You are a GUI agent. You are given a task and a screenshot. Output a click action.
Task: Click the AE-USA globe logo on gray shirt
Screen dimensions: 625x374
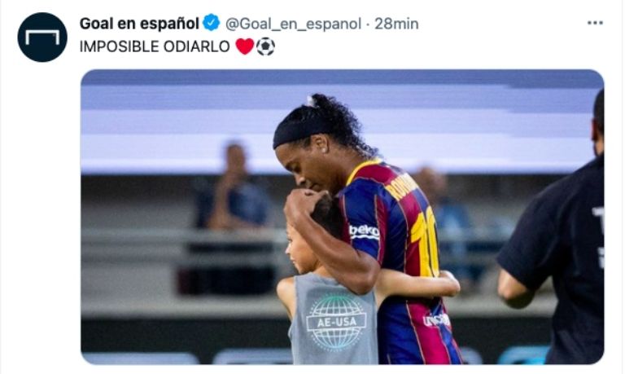point(336,321)
